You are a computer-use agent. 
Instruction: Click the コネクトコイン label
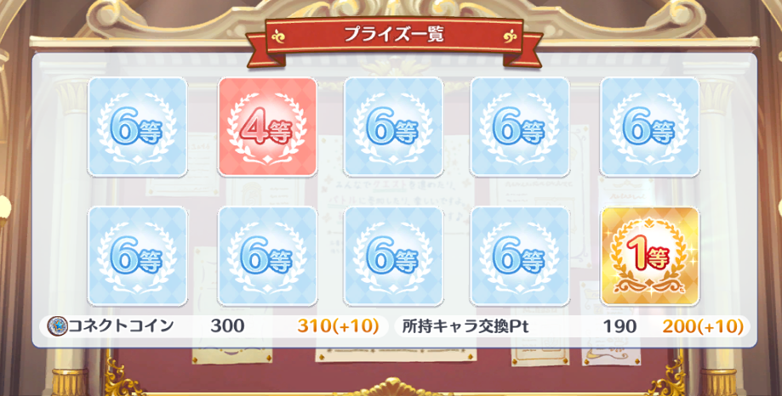coord(121,326)
